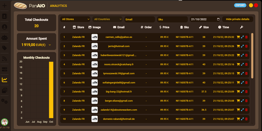The height and width of the screenshot is (131, 262).
Task: Click the Email column header
Action: click(119, 27)
